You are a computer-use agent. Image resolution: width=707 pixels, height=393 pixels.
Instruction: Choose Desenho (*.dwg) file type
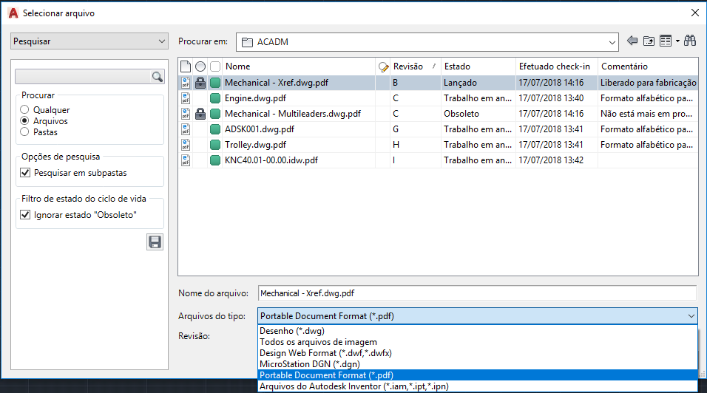pyautogui.click(x=478, y=331)
